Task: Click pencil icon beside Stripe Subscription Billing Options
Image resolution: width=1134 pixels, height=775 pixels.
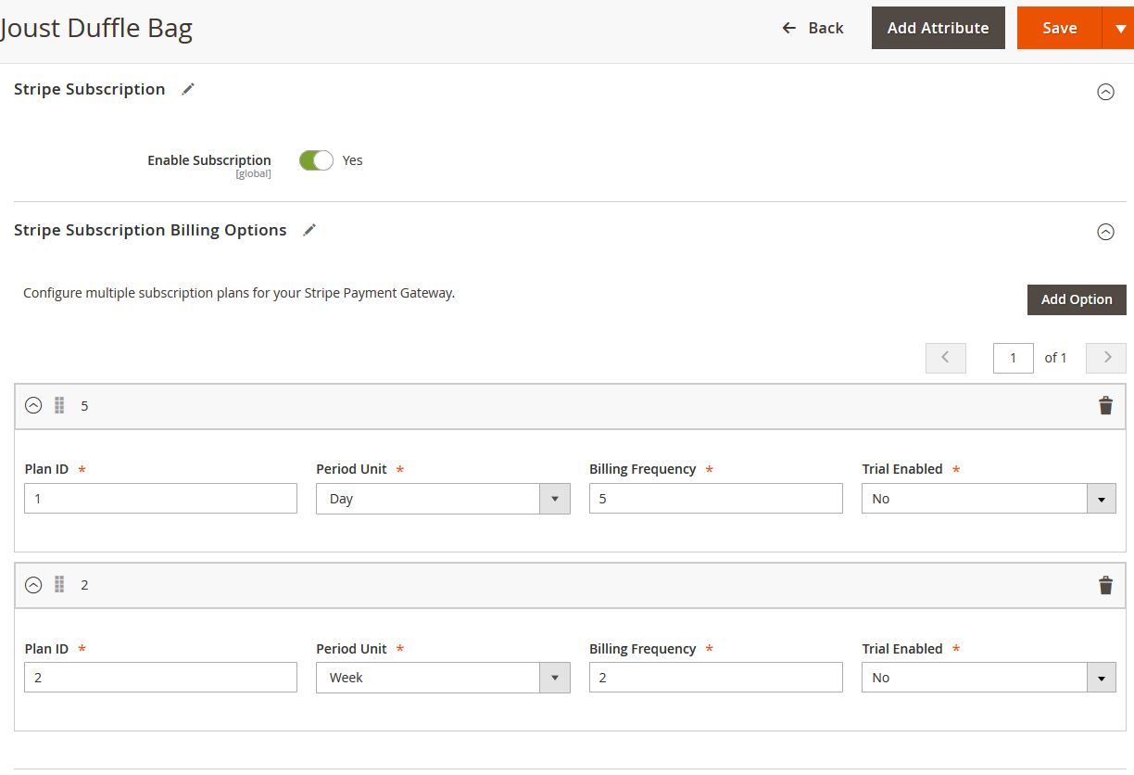Action: tap(309, 230)
